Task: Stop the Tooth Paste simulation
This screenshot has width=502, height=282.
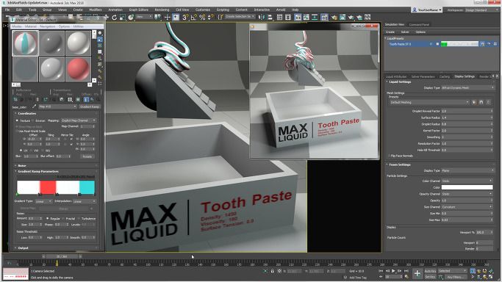Action: (437, 44)
